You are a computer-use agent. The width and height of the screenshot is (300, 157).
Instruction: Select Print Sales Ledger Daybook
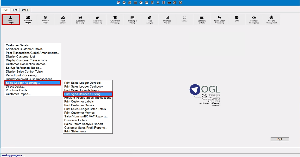[88, 83]
